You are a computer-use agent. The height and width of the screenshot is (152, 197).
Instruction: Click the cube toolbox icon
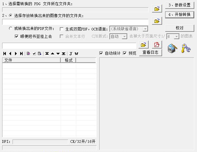pyautogui.click(x=172, y=48)
